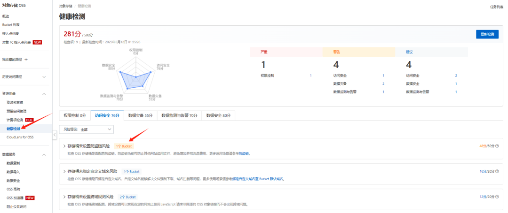This screenshot has width=508, height=213.
Task: Click radar chart label 访问安全 76分
Action: (x=163, y=67)
